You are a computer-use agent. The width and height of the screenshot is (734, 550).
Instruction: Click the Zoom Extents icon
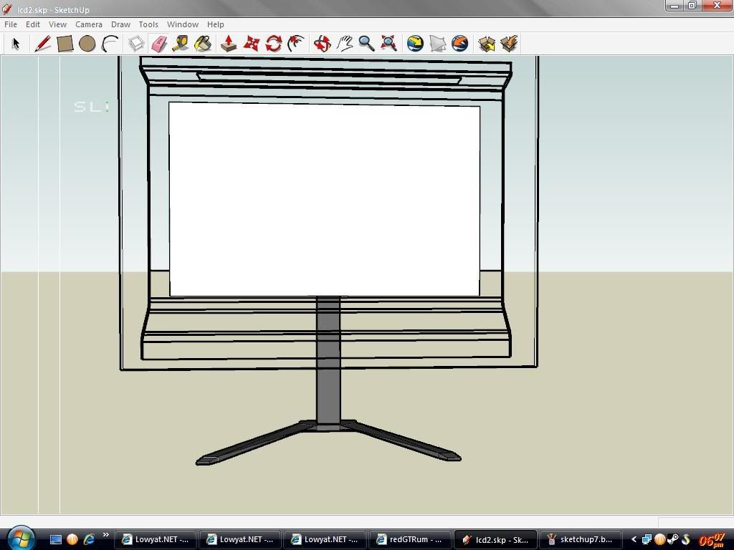[x=389, y=44]
